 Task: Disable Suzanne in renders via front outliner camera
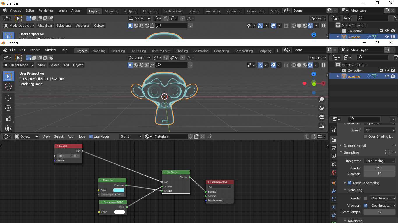393,76
